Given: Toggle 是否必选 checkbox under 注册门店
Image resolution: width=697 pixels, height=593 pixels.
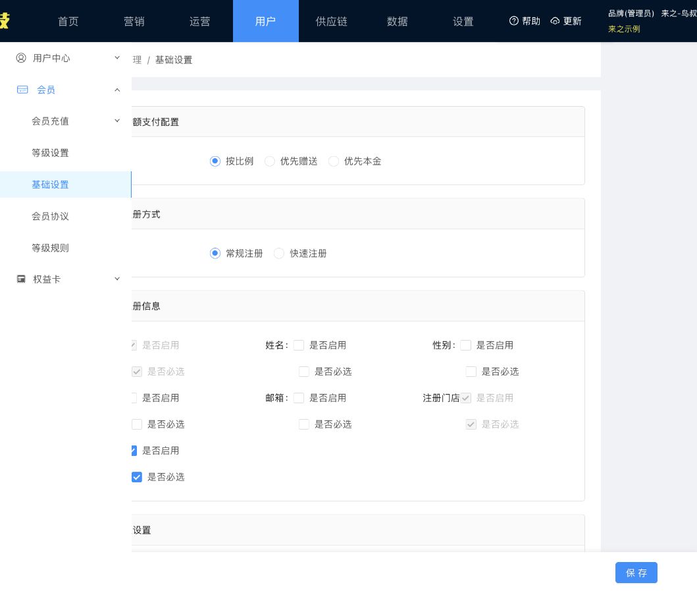Looking at the screenshot, I should tap(471, 424).
